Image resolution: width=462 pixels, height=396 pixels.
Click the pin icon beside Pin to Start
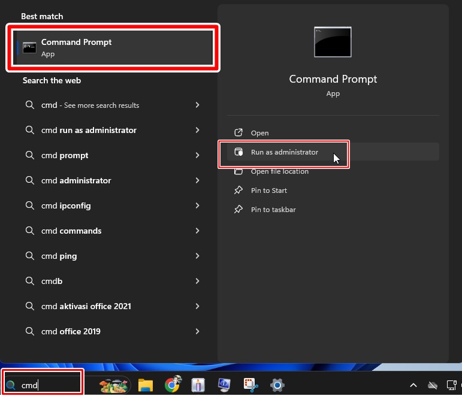[x=238, y=190]
